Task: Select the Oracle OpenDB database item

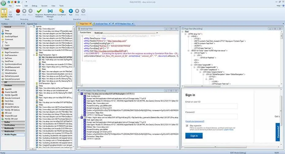Action: 11,92
